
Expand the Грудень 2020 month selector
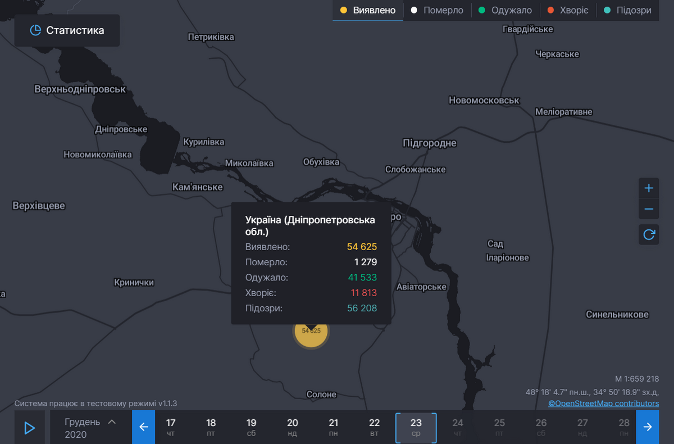click(90, 428)
